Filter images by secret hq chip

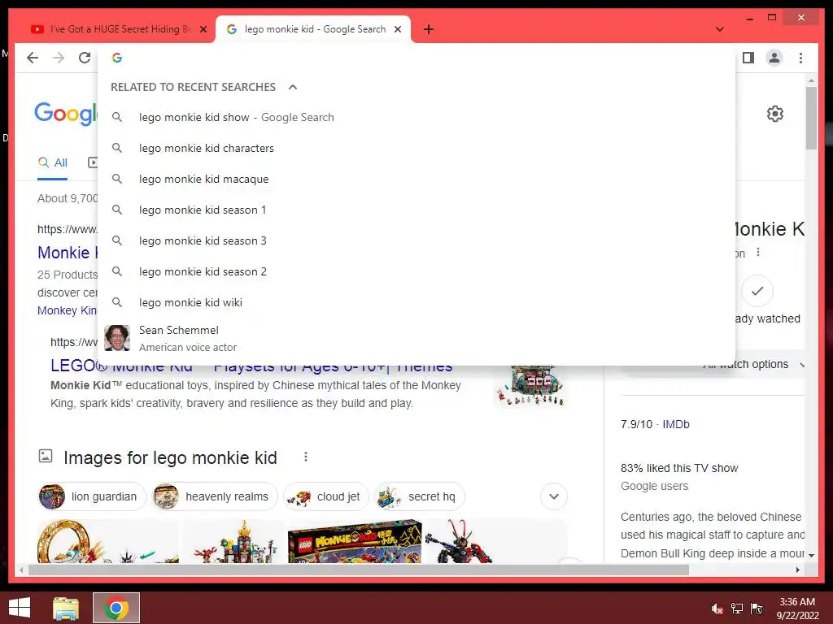click(420, 496)
